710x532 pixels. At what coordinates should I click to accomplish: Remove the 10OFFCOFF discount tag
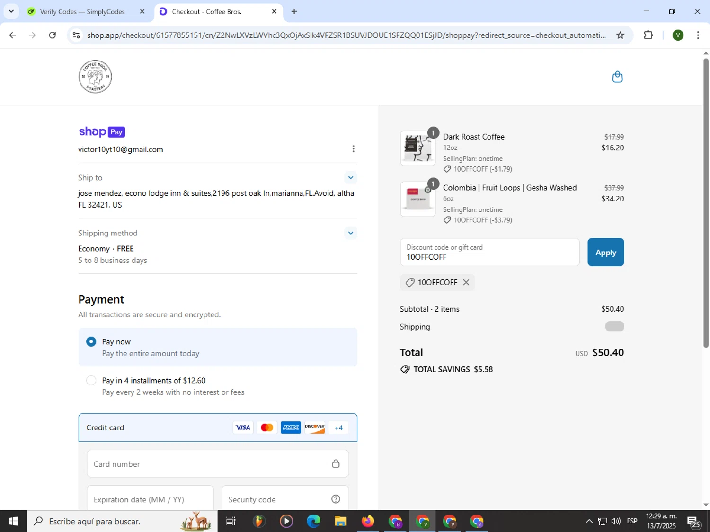tap(466, 282)
